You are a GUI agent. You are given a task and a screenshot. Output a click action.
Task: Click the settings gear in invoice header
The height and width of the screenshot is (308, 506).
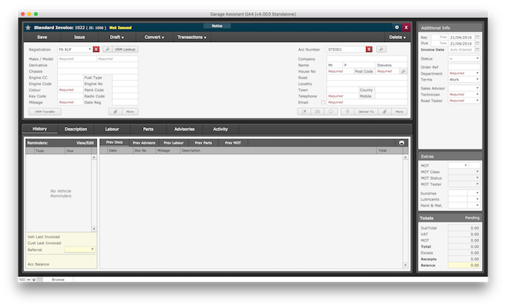coord(397,27)
